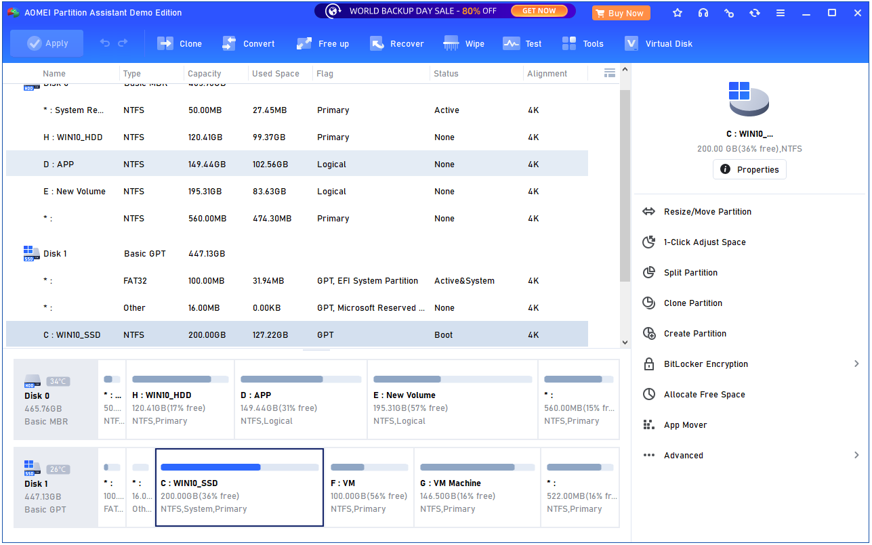The width and height of the screenshot is (872, 545).
Task: Open the Test menu
Action: (522, 43)
